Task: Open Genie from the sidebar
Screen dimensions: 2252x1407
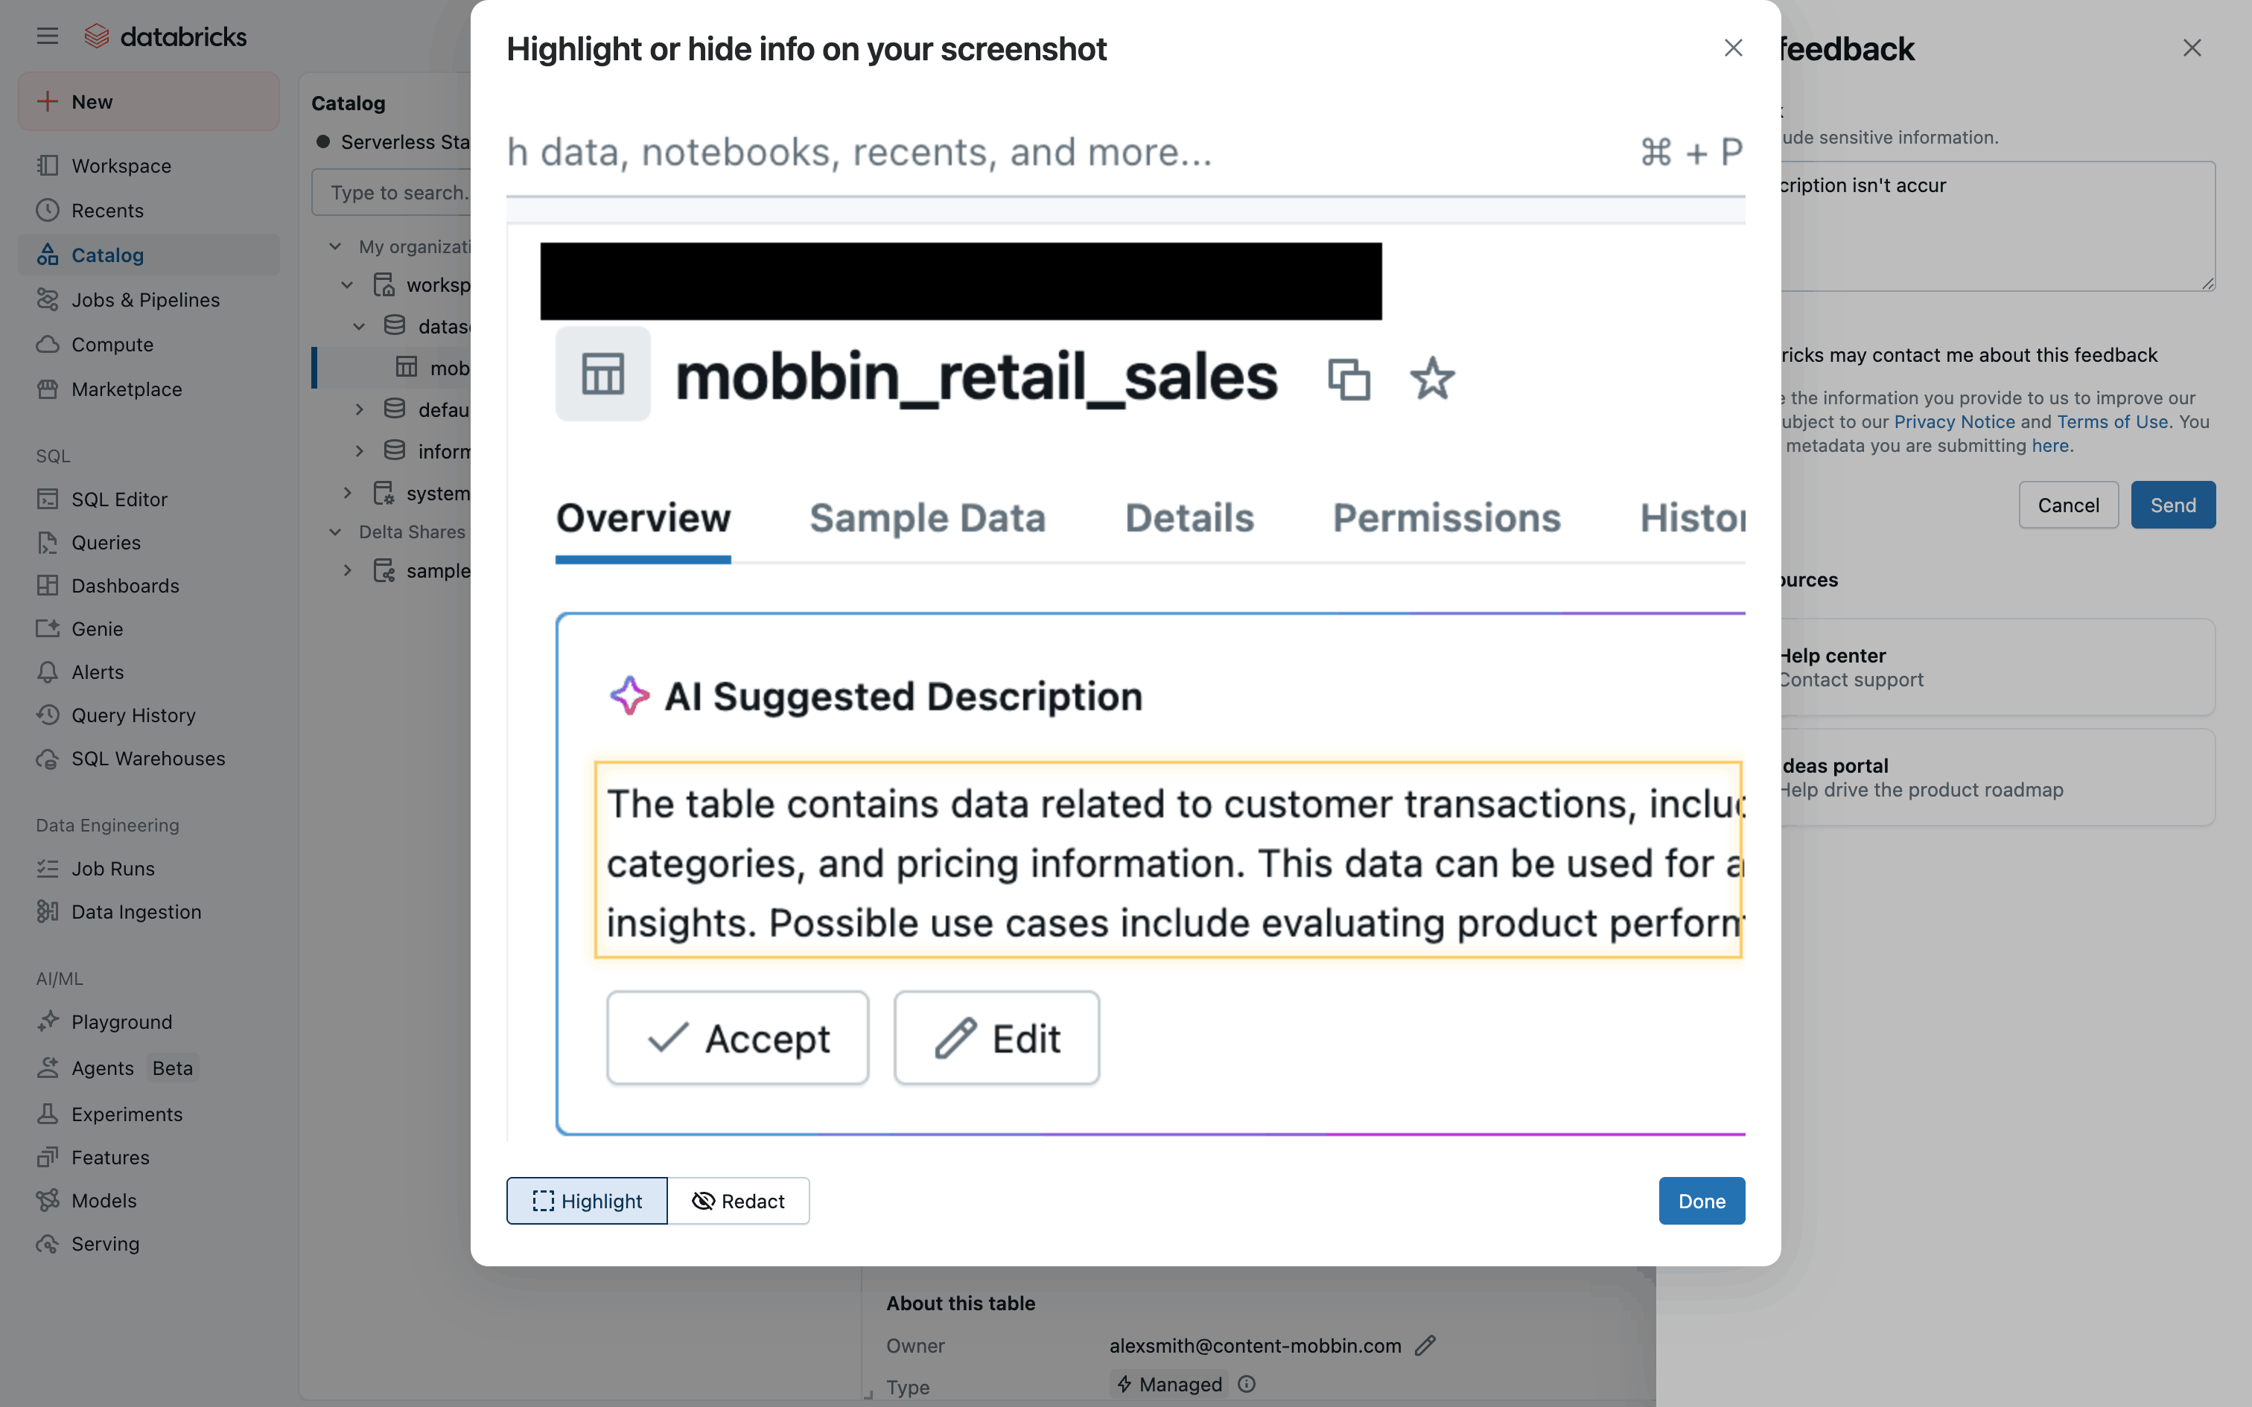Action: (x=97, y=629)
